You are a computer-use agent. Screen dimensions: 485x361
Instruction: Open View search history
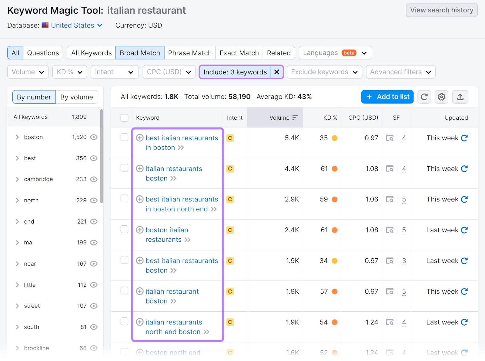pyautogui.click(x=441, y=10)
